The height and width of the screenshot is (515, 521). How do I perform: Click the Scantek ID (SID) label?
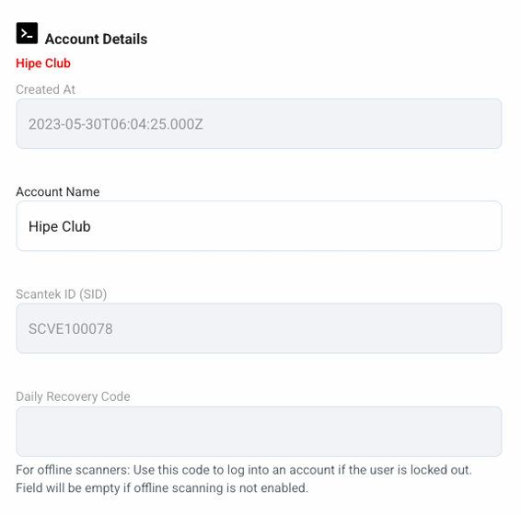click(x=62, y=294)
